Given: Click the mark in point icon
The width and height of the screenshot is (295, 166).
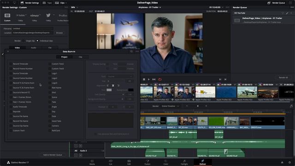Looking at the screenshot, I should (x=220, y=79).
